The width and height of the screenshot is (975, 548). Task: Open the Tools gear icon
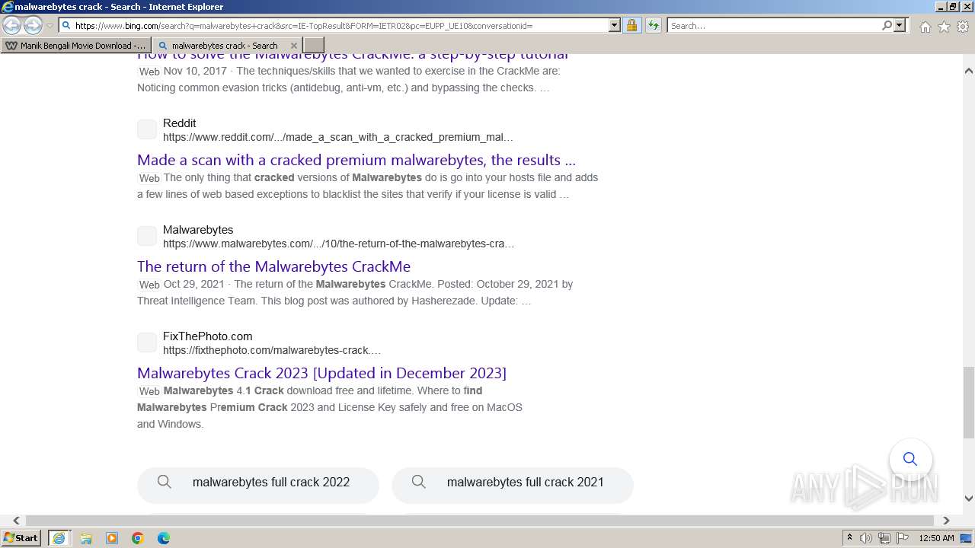pyautogui.click(x=963, y=27)
